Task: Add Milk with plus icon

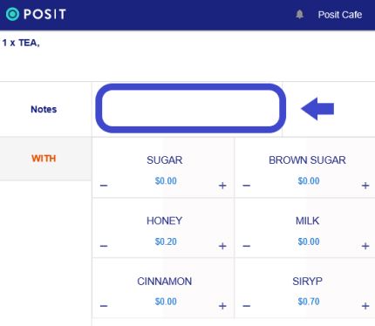Action: [365, 246]
